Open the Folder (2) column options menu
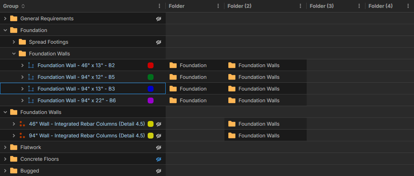This screenshot has height=176, width=414. point(300,6)
